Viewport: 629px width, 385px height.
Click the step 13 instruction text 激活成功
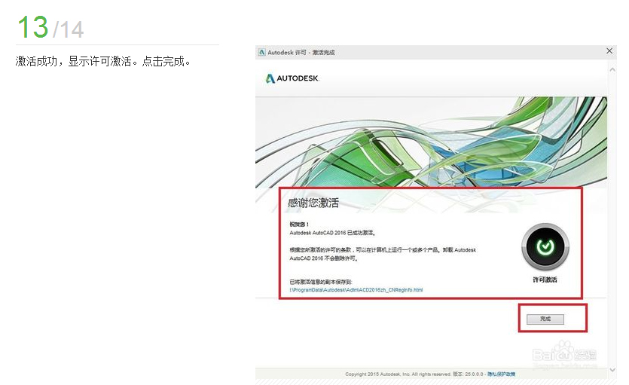pyautogui.click(x=103, y=61)
